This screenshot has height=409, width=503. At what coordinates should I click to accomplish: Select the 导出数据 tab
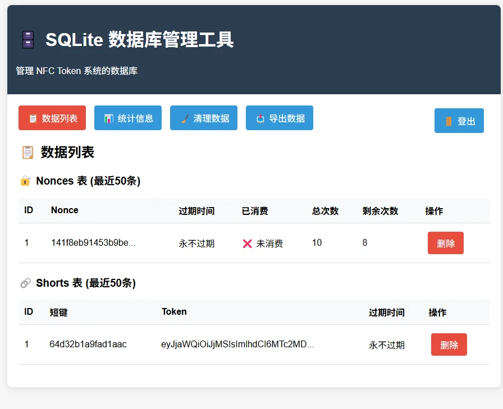tap(280, 118)
